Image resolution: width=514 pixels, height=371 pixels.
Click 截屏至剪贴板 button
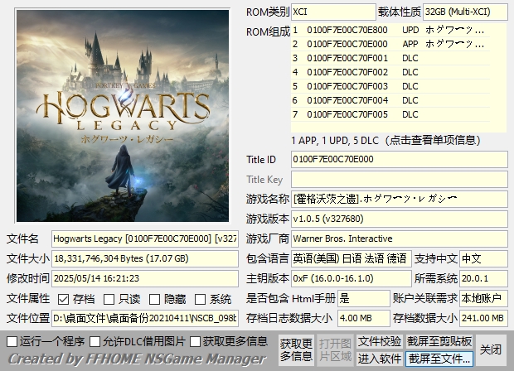point(439,341)
